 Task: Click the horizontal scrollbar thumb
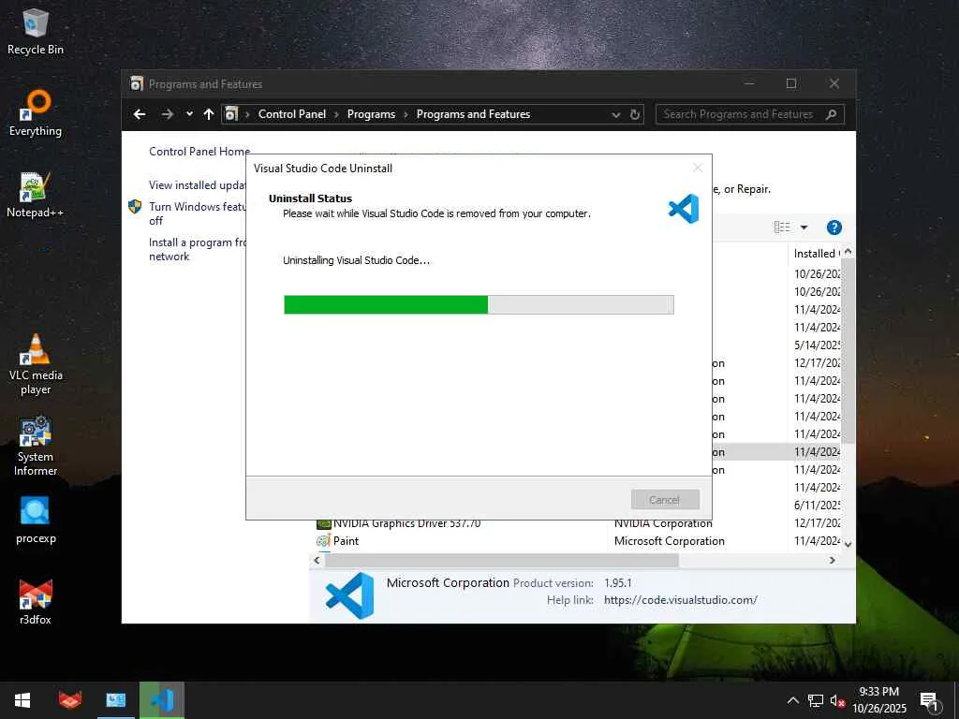pos(502,560)
